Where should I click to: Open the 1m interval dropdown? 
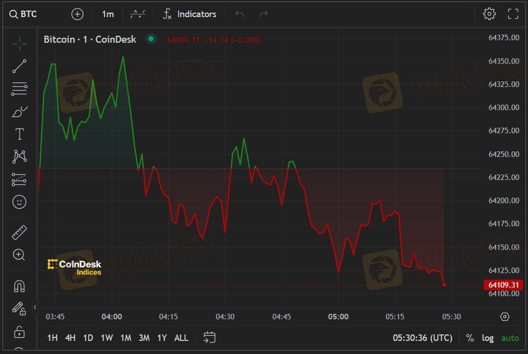[108, 14]
